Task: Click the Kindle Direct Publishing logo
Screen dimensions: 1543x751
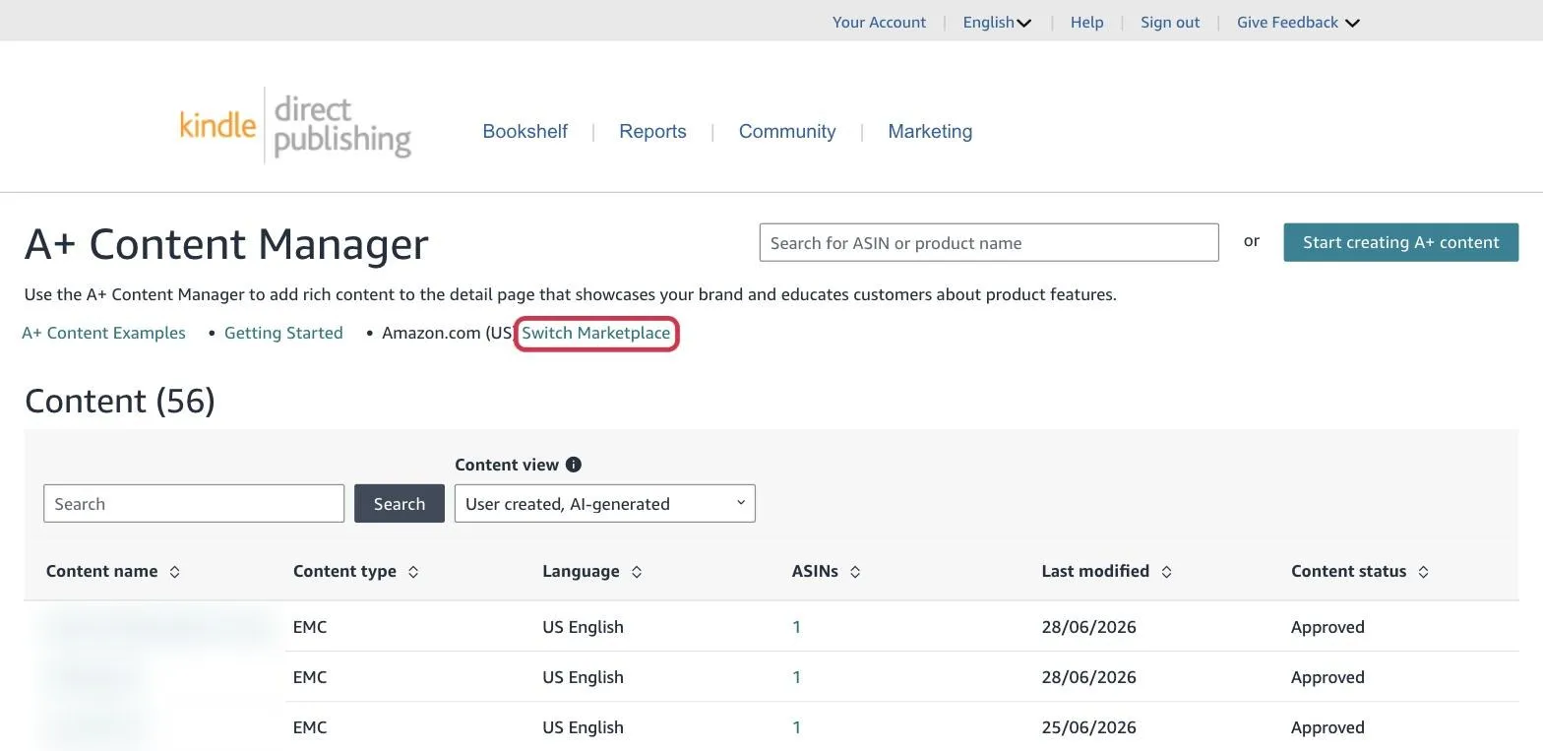Action: (295, 125)
